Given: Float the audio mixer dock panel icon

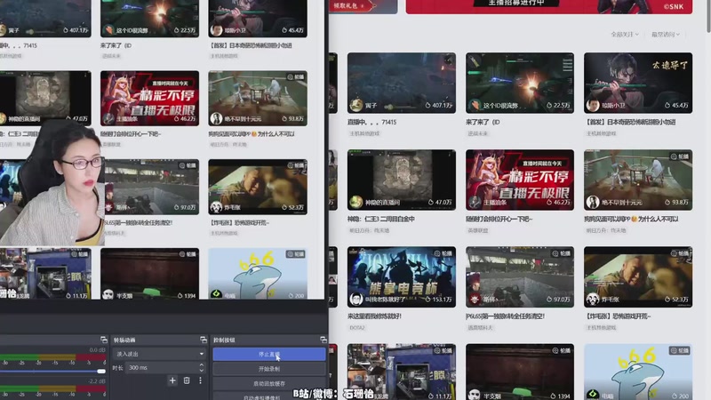Looking at the screenshot, I should [104, 340].
